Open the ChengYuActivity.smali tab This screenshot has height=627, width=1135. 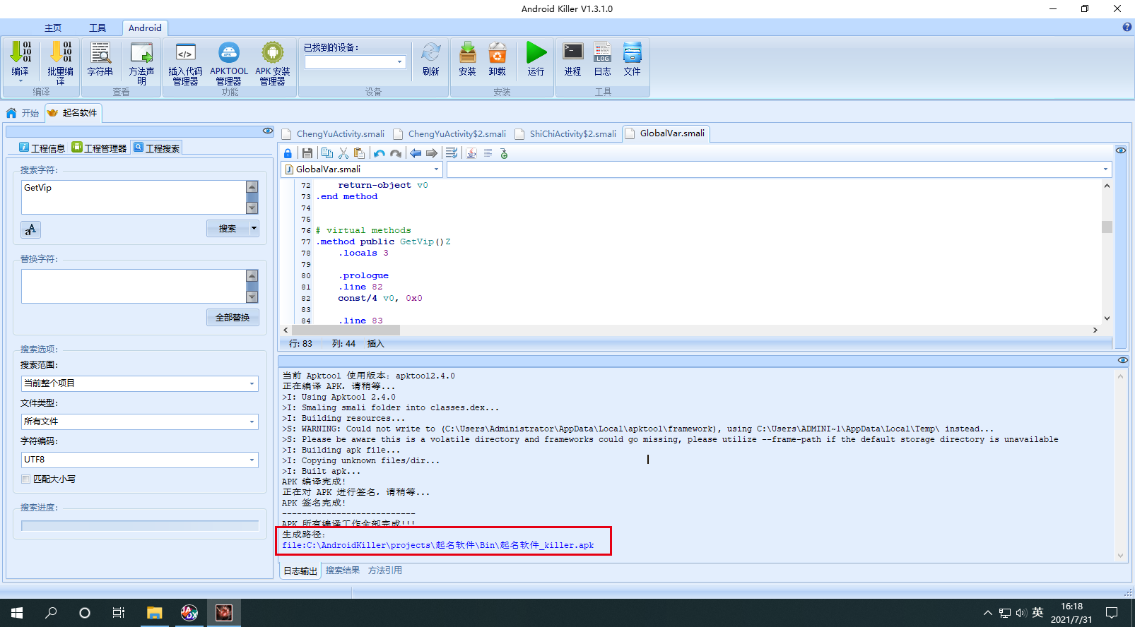coord(334,134)
